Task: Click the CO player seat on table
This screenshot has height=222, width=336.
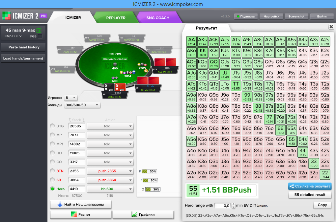Action: pyautogui.click(x=159, y=50)
